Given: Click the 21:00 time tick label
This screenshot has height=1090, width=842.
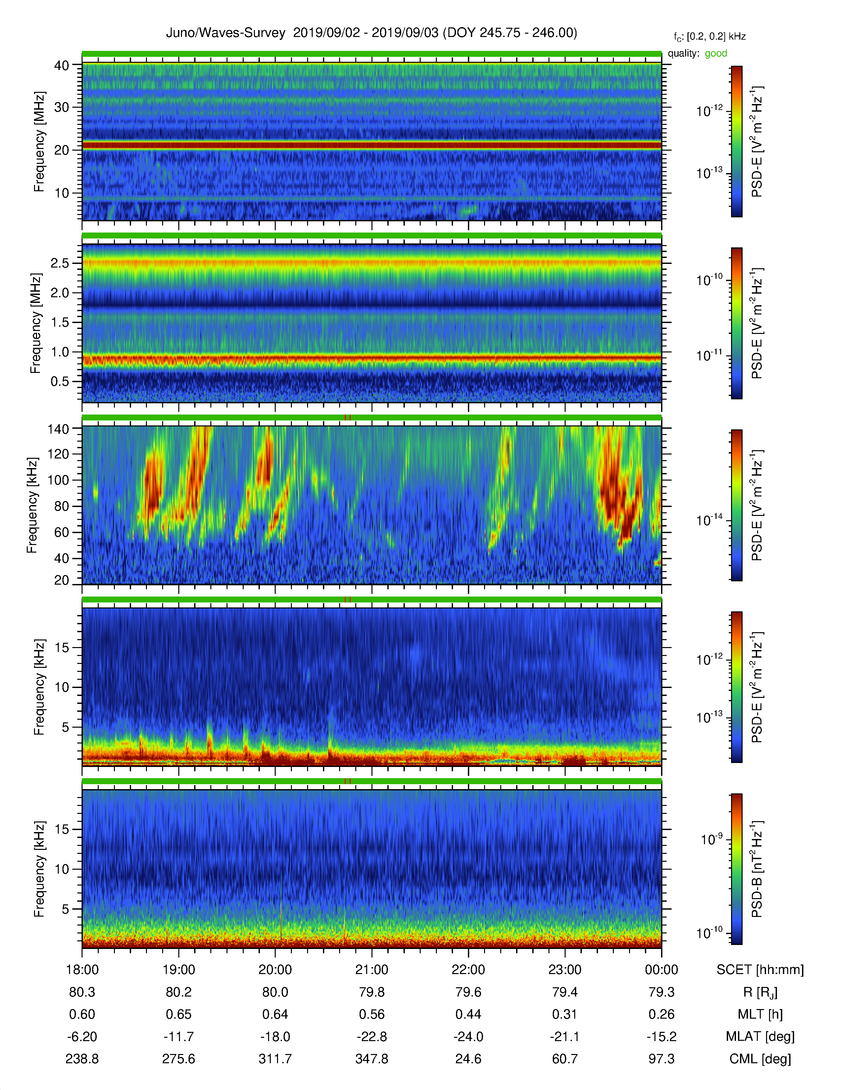Looking at the screenshot, I should pyautogui.click(x=371, y=969).
